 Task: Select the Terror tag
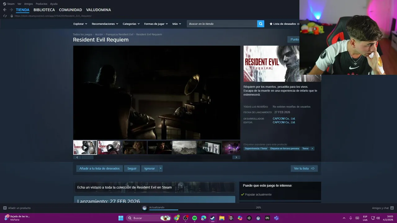[x=306, y=149]
